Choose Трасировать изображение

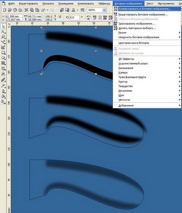(147, 24)
